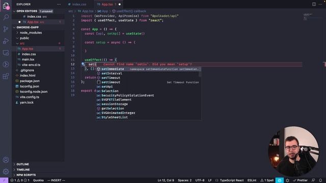The image size is (326, 183).
Task: Click Prettier status bar item
Action: [x=300, y=180]
